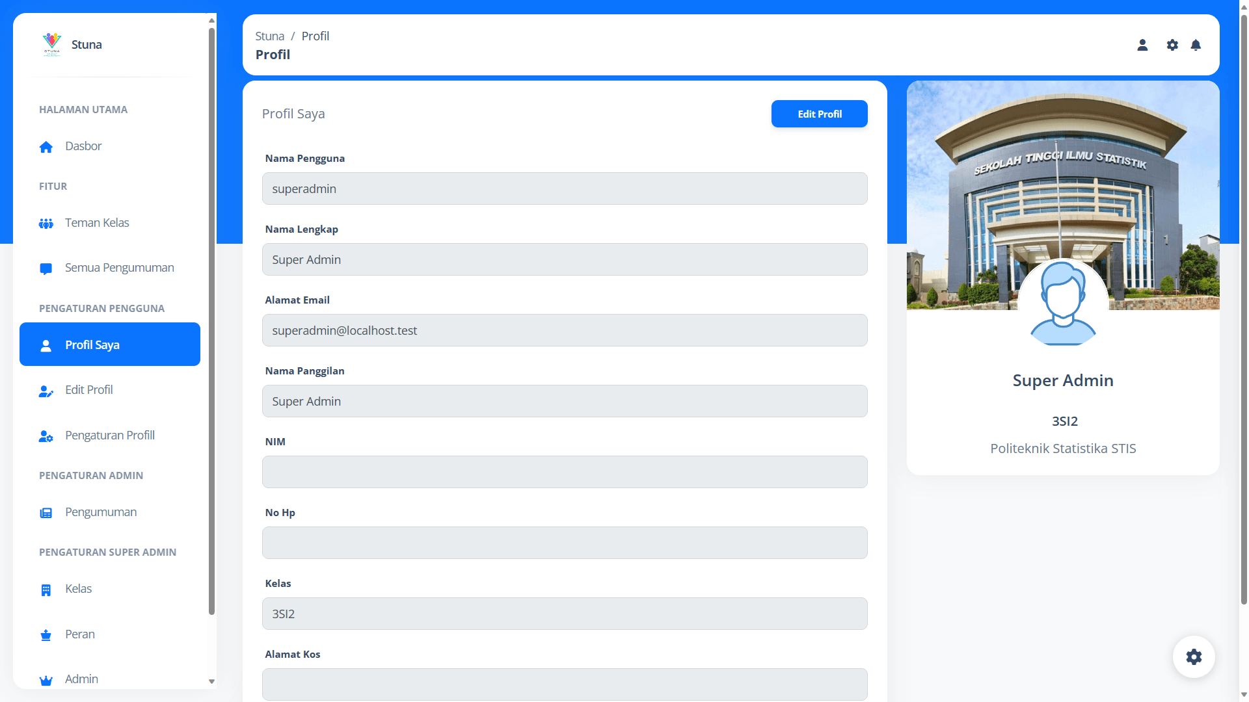Click the Kelas building icon
Screen dimensions: 1249x702
point(46,590)
